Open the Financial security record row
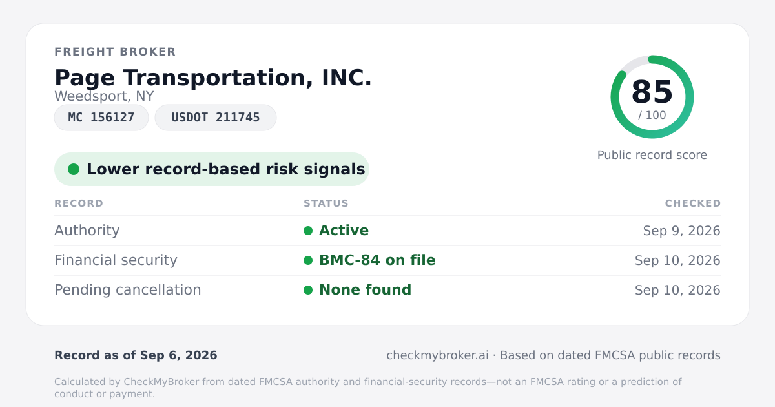Image resolution: width=775 pixels, height=407 pixels. [387, 260]
